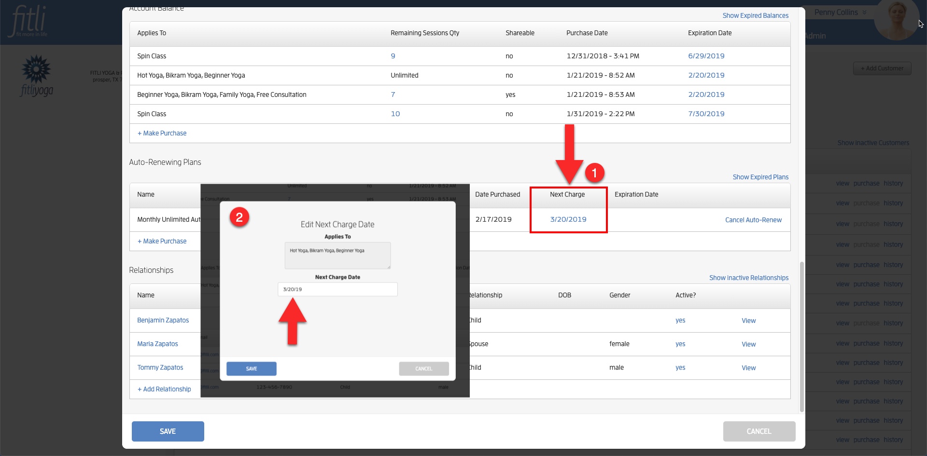Screen dimensions: 927x456
Task: Open the 6/29/2019 expiration date
Action: (706, 56)
